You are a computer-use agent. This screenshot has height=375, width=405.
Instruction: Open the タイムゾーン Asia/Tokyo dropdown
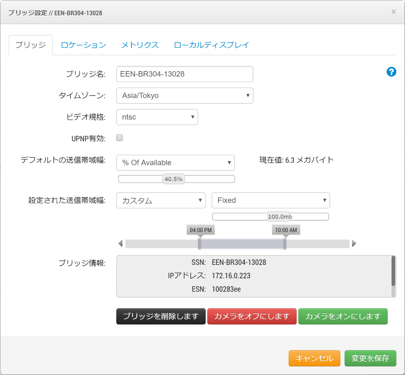[185, 96]
